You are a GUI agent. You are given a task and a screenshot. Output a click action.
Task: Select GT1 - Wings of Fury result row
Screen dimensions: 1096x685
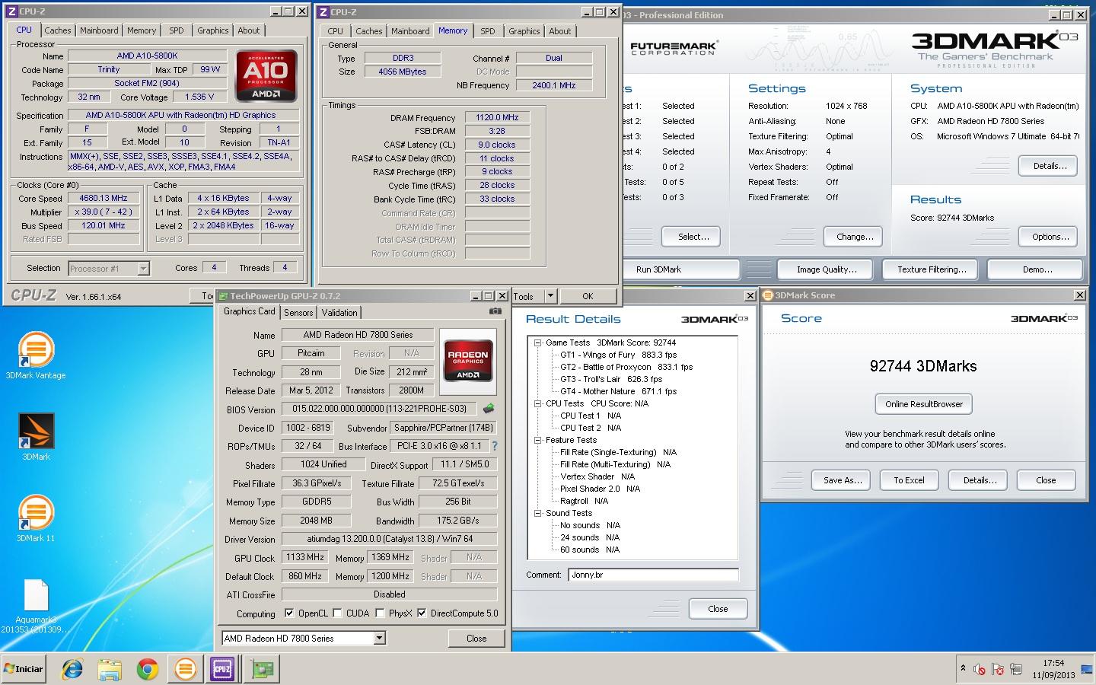click(x=619, y=355)
